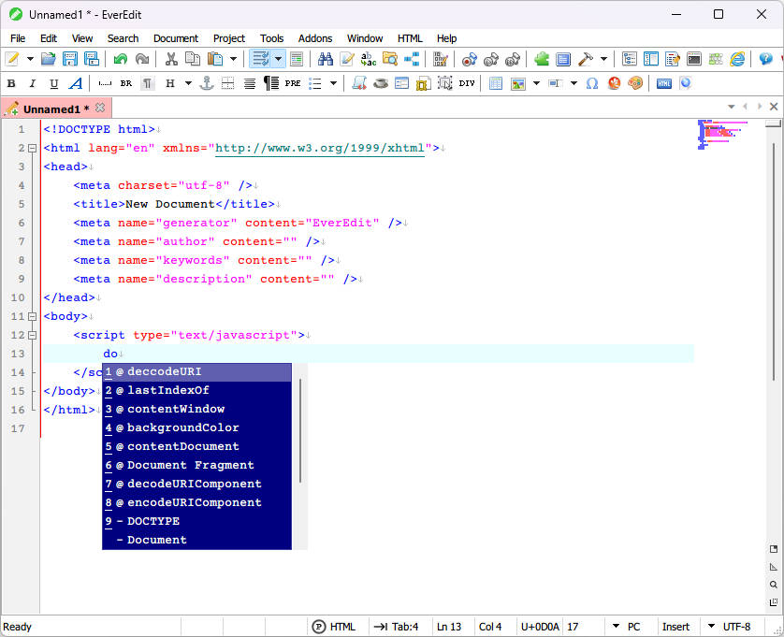Open a file with the folder icon
Image resolution: width=784 pixels, height=637 pixels.
pyautogui.click(x=48, y=59)
